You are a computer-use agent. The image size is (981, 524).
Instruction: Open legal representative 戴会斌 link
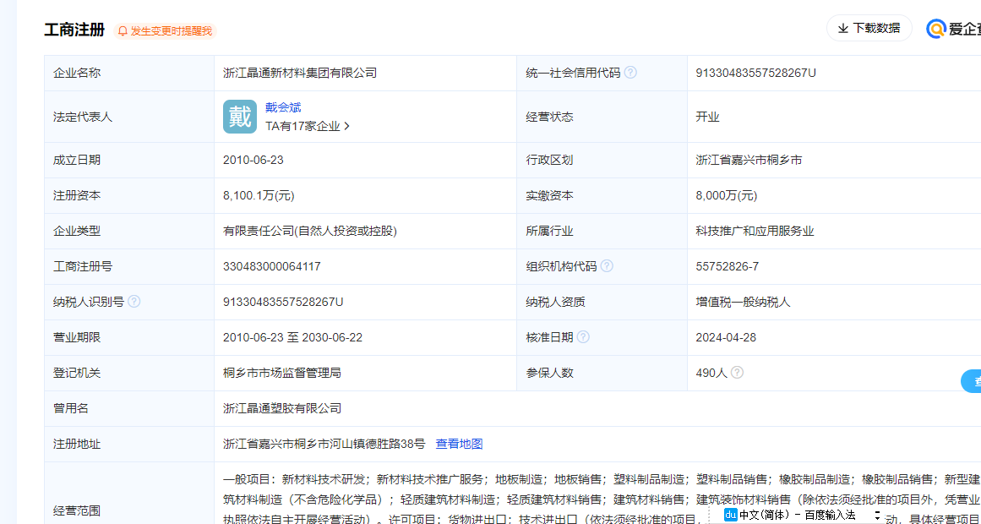tap(283, 107)
